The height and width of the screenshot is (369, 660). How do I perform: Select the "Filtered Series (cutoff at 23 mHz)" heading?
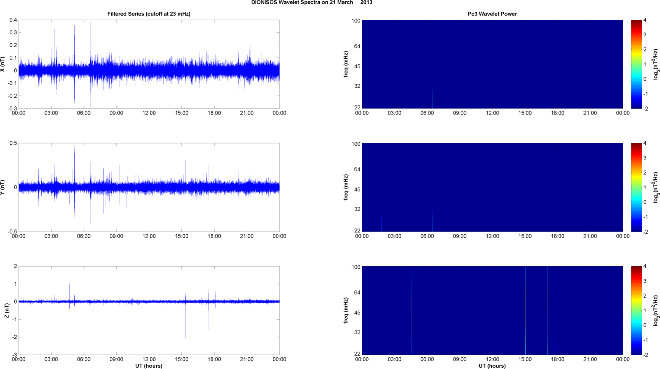[149, 14]
